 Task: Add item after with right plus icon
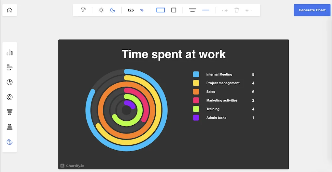point(248,10)
